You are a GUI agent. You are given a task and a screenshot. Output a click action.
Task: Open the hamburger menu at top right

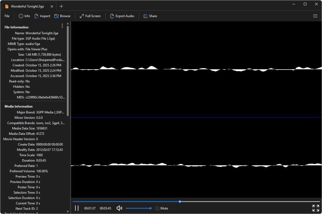click(315, 16)
